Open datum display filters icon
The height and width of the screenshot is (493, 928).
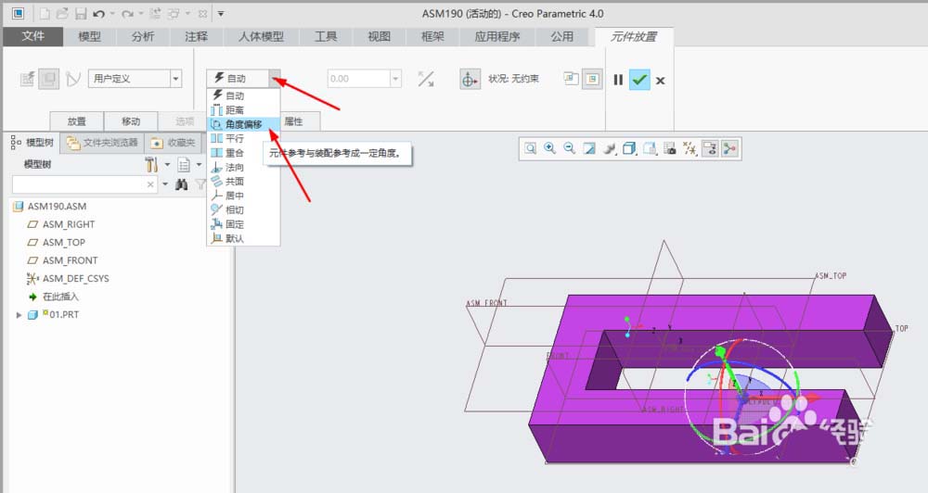pyautogui.click(x=690, y=148)
